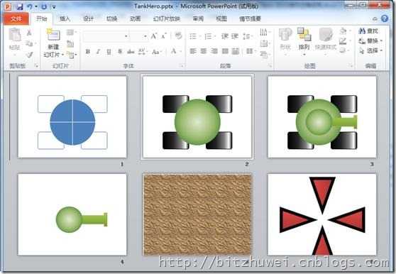Viewport: 396px width, 274px height.
Task: Click the 新建幻灯片 New Slide button
Action: click(53, 43)
